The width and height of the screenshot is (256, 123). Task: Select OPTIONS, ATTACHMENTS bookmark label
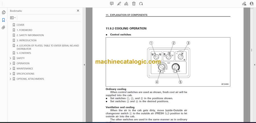[x=30, y=79]
